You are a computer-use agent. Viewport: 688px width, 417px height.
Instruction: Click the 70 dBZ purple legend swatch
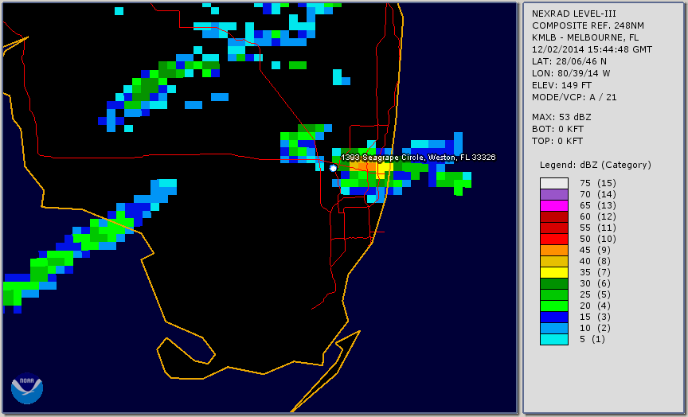(x=554, y=194)
